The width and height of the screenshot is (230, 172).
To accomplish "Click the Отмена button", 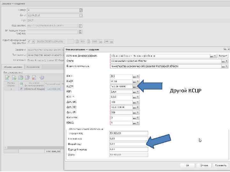I will click(x=204, y=165).
